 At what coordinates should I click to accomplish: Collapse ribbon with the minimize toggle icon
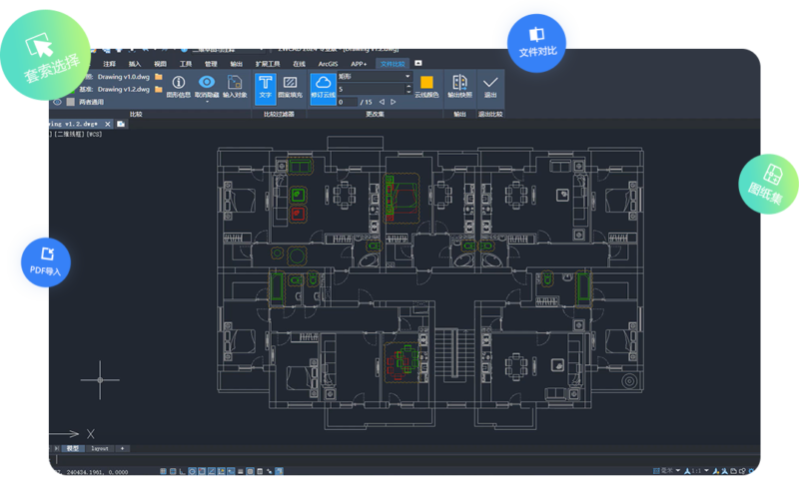(x=418, y=63)
